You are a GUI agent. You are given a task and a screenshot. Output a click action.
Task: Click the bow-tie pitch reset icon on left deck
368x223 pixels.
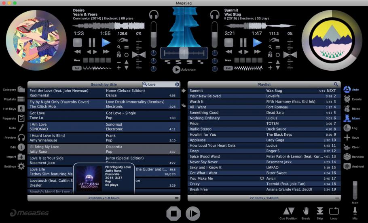click(x=139, y=55)
